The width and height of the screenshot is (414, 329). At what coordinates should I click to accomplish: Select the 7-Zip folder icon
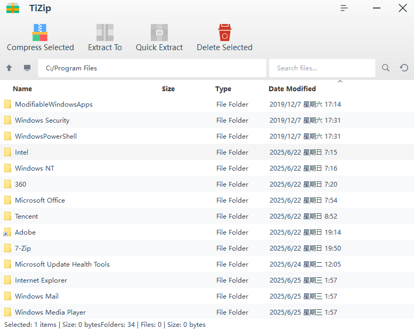click(7, 248)
